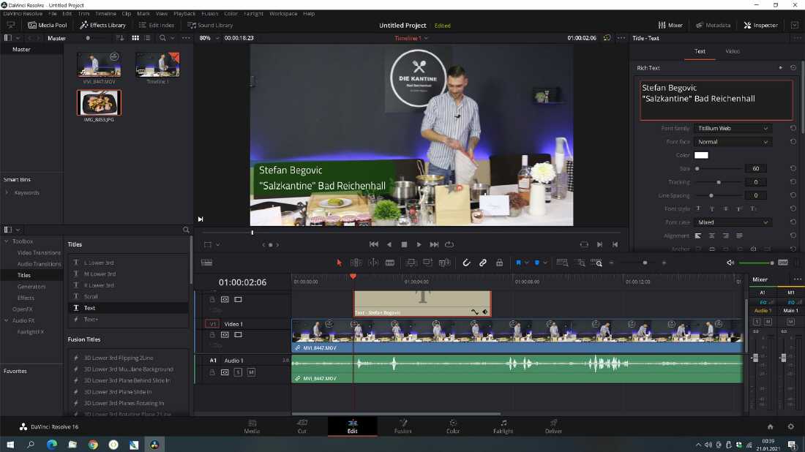
Task: Click Replace Clip icon in timeline toolbar
Action: click(x=445, y=263)
